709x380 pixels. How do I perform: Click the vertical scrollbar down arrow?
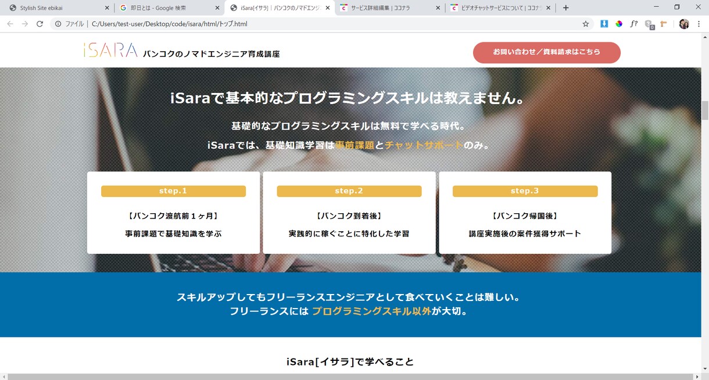coord(705,369)
